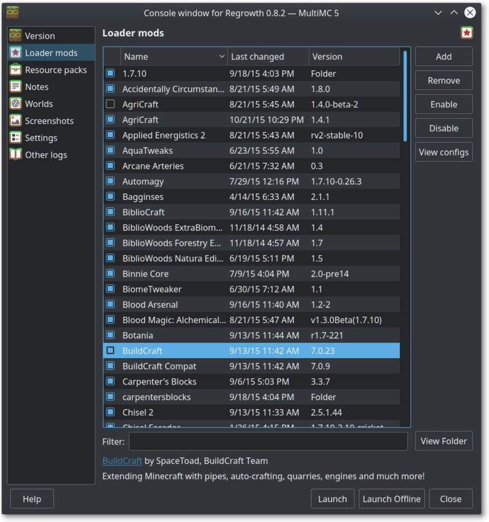Click the title bar up chevron
The width and height of the screenshot is (489, 522).
coord(454,13)
